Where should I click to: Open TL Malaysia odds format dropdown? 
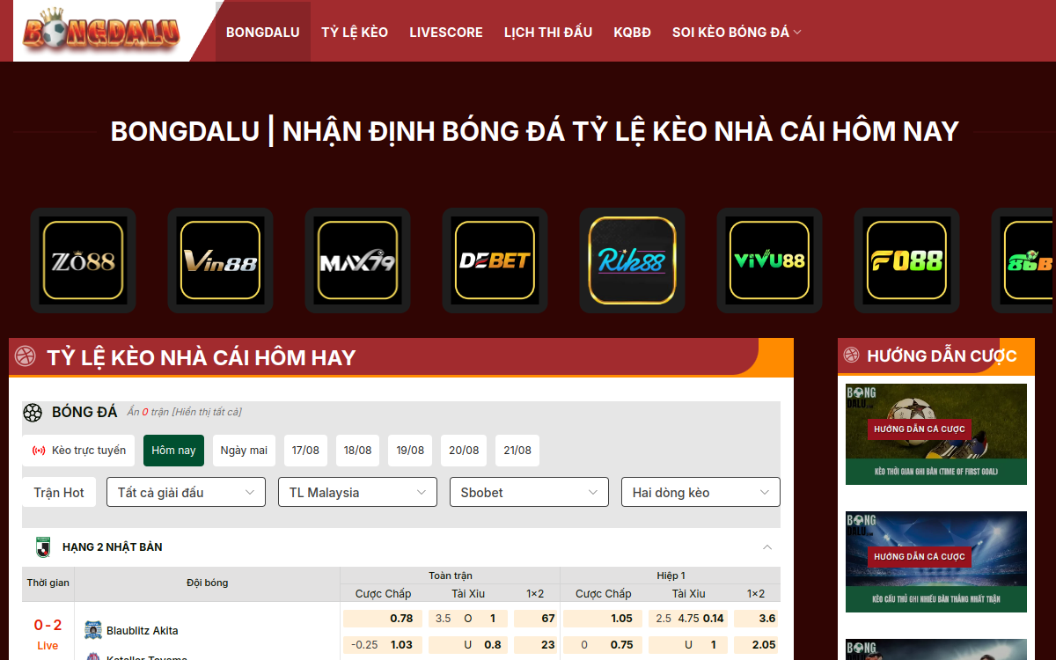coord(357,493)
